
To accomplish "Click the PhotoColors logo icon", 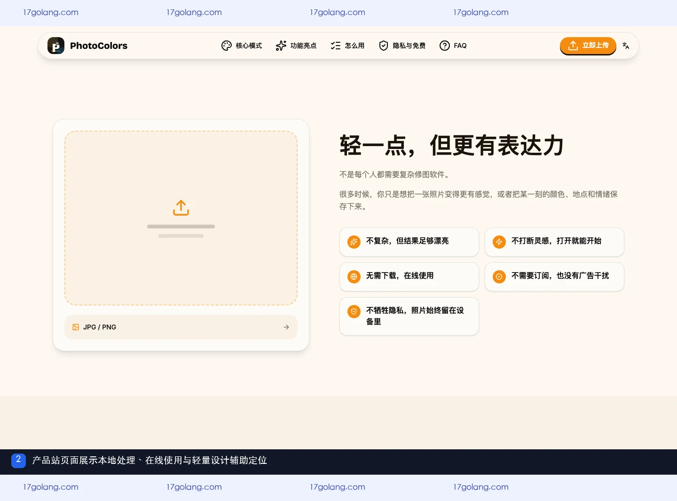I will tap(56, 46).
